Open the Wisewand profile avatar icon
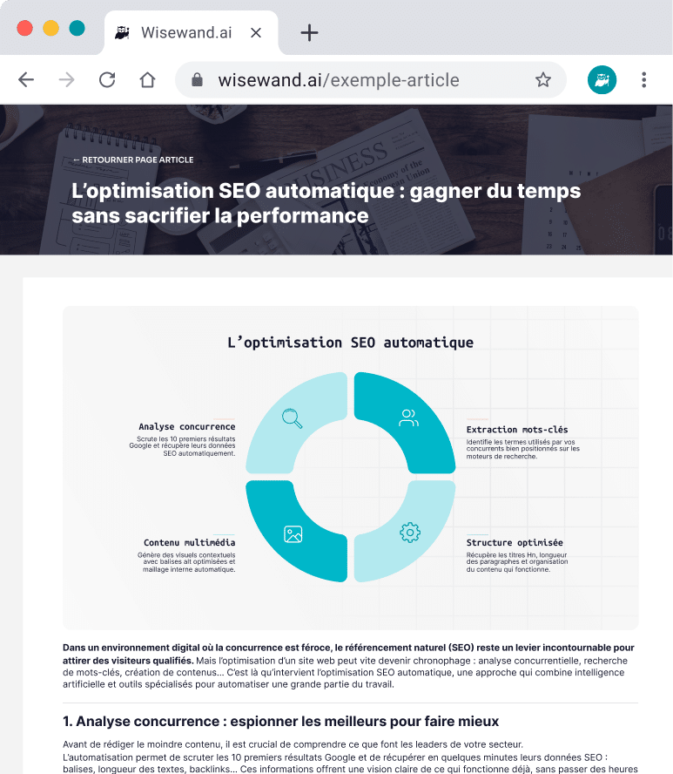Viewport: 673px width, 774px height. click(602, 80)
